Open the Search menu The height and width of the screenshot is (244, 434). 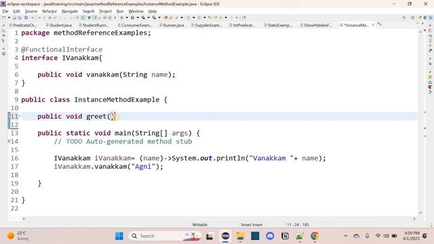pyautogui.click(x=88, y=12)
